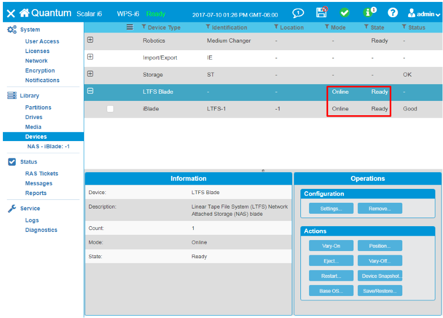Click the Settings... configuration button
This screenshot has height=318, width=443.
pos(331,208)
